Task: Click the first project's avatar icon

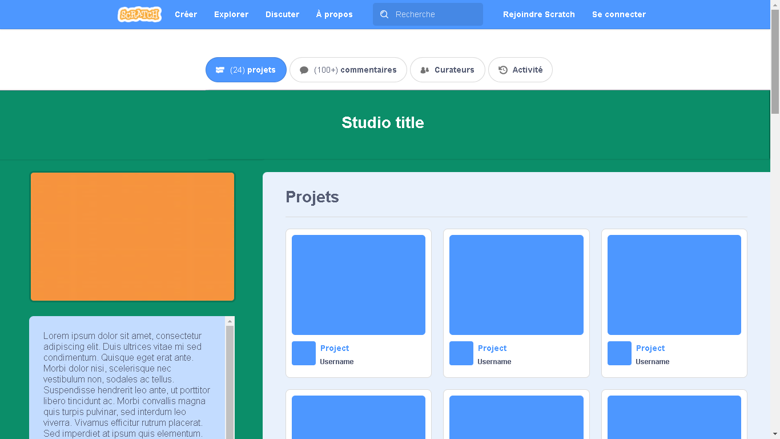Action: [x=303, y=353]
